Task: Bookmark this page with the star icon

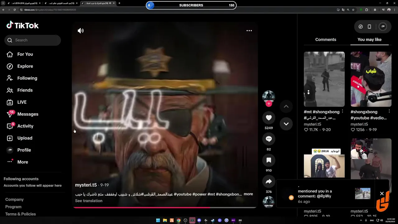Action: pyautogui.click(x=353, y=10)
